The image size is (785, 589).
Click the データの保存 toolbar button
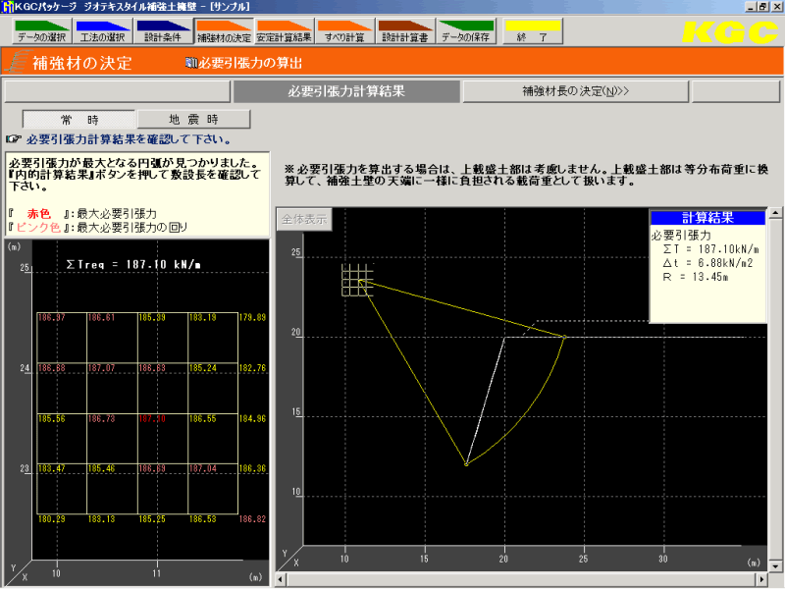pos(467,32)
